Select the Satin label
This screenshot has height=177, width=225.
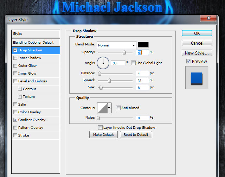pyautogui.click(x=22, y=104)
